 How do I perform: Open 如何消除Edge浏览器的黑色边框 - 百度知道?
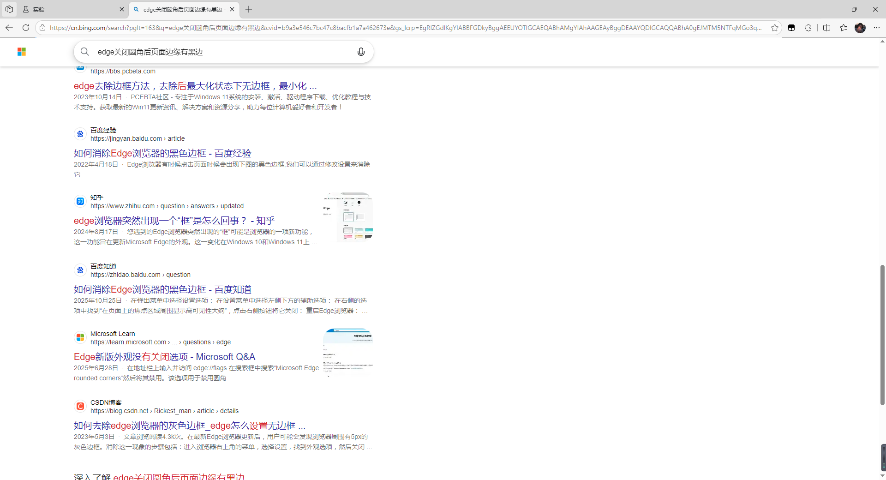162,289
